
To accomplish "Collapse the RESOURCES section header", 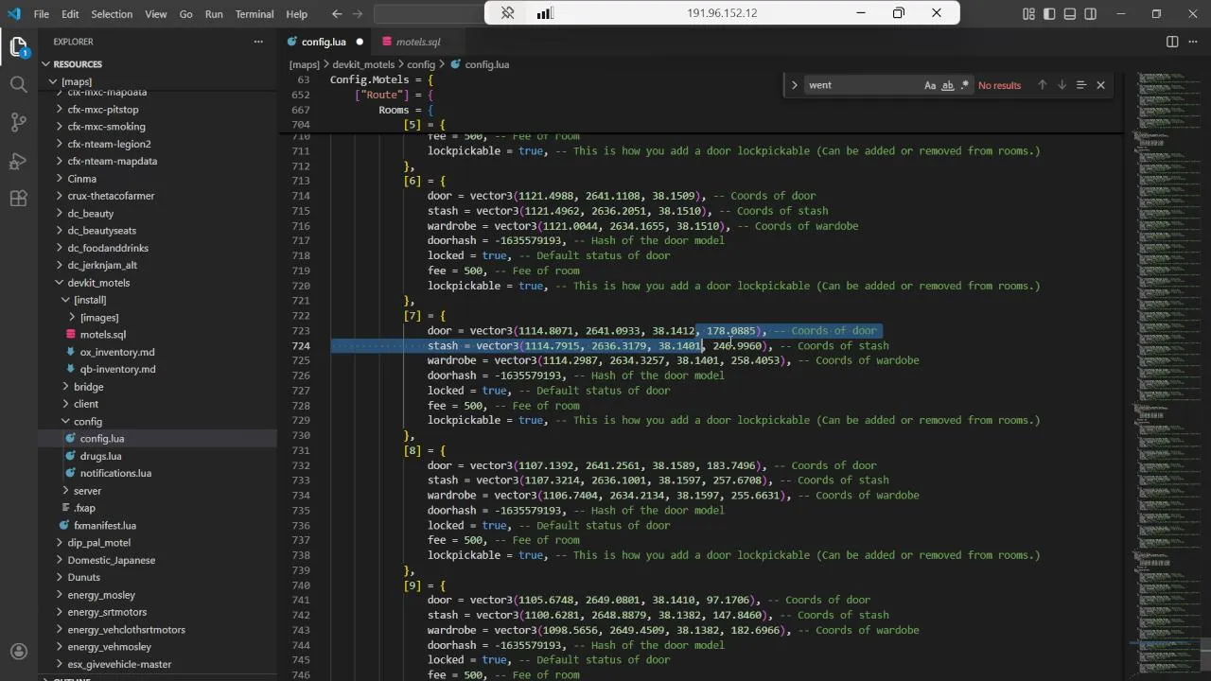I will point(157,64).
